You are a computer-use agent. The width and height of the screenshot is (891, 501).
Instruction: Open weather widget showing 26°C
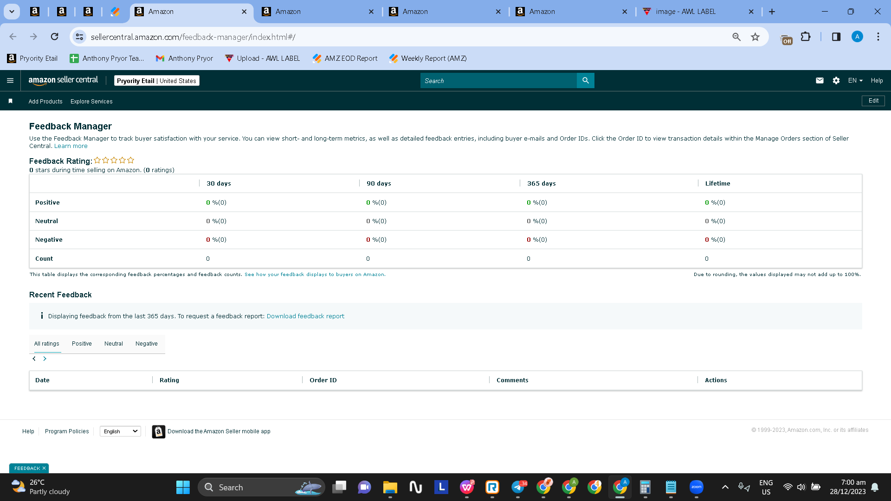pyautogui.click(x=41, y=487)
